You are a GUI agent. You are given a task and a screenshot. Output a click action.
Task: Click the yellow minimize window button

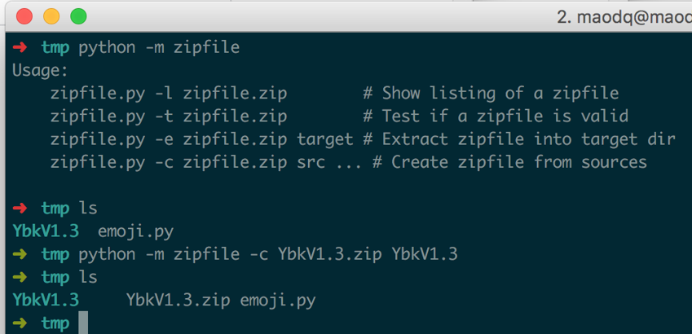(x=51, y=16)
